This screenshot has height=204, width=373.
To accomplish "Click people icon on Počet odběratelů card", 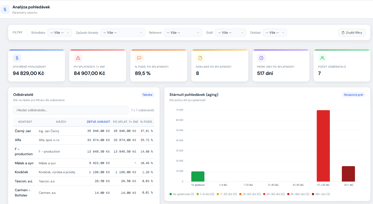I will 322,58.
